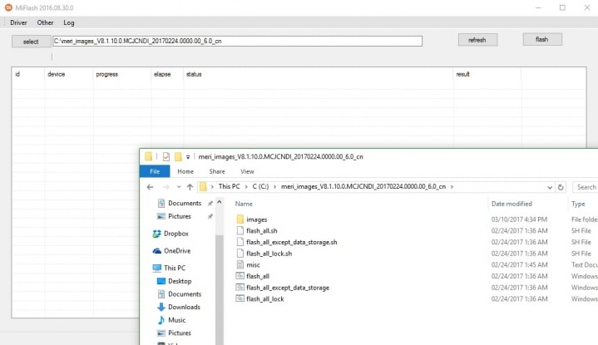This screenshot has width=598, height=345.
Task: Click meri_images folder in breadcrumb
Action: 363,187
